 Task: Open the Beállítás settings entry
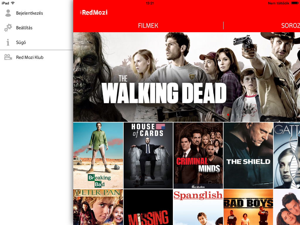[24, 28]
